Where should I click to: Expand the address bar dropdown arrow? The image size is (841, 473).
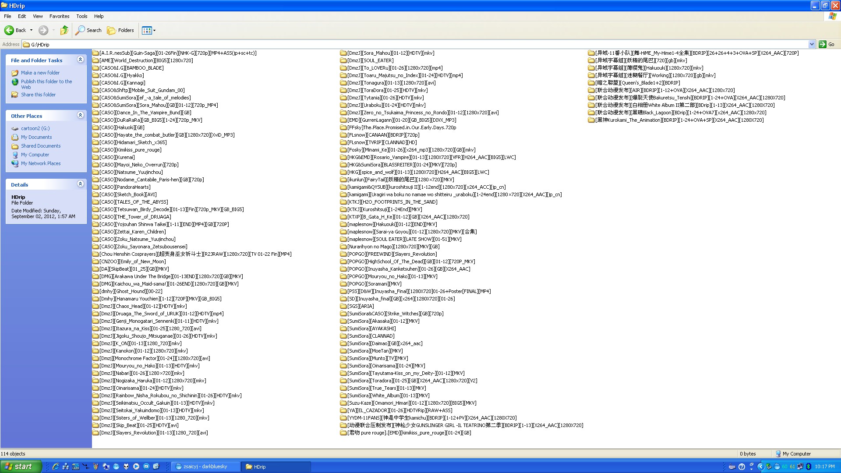[x=811, y=44]
